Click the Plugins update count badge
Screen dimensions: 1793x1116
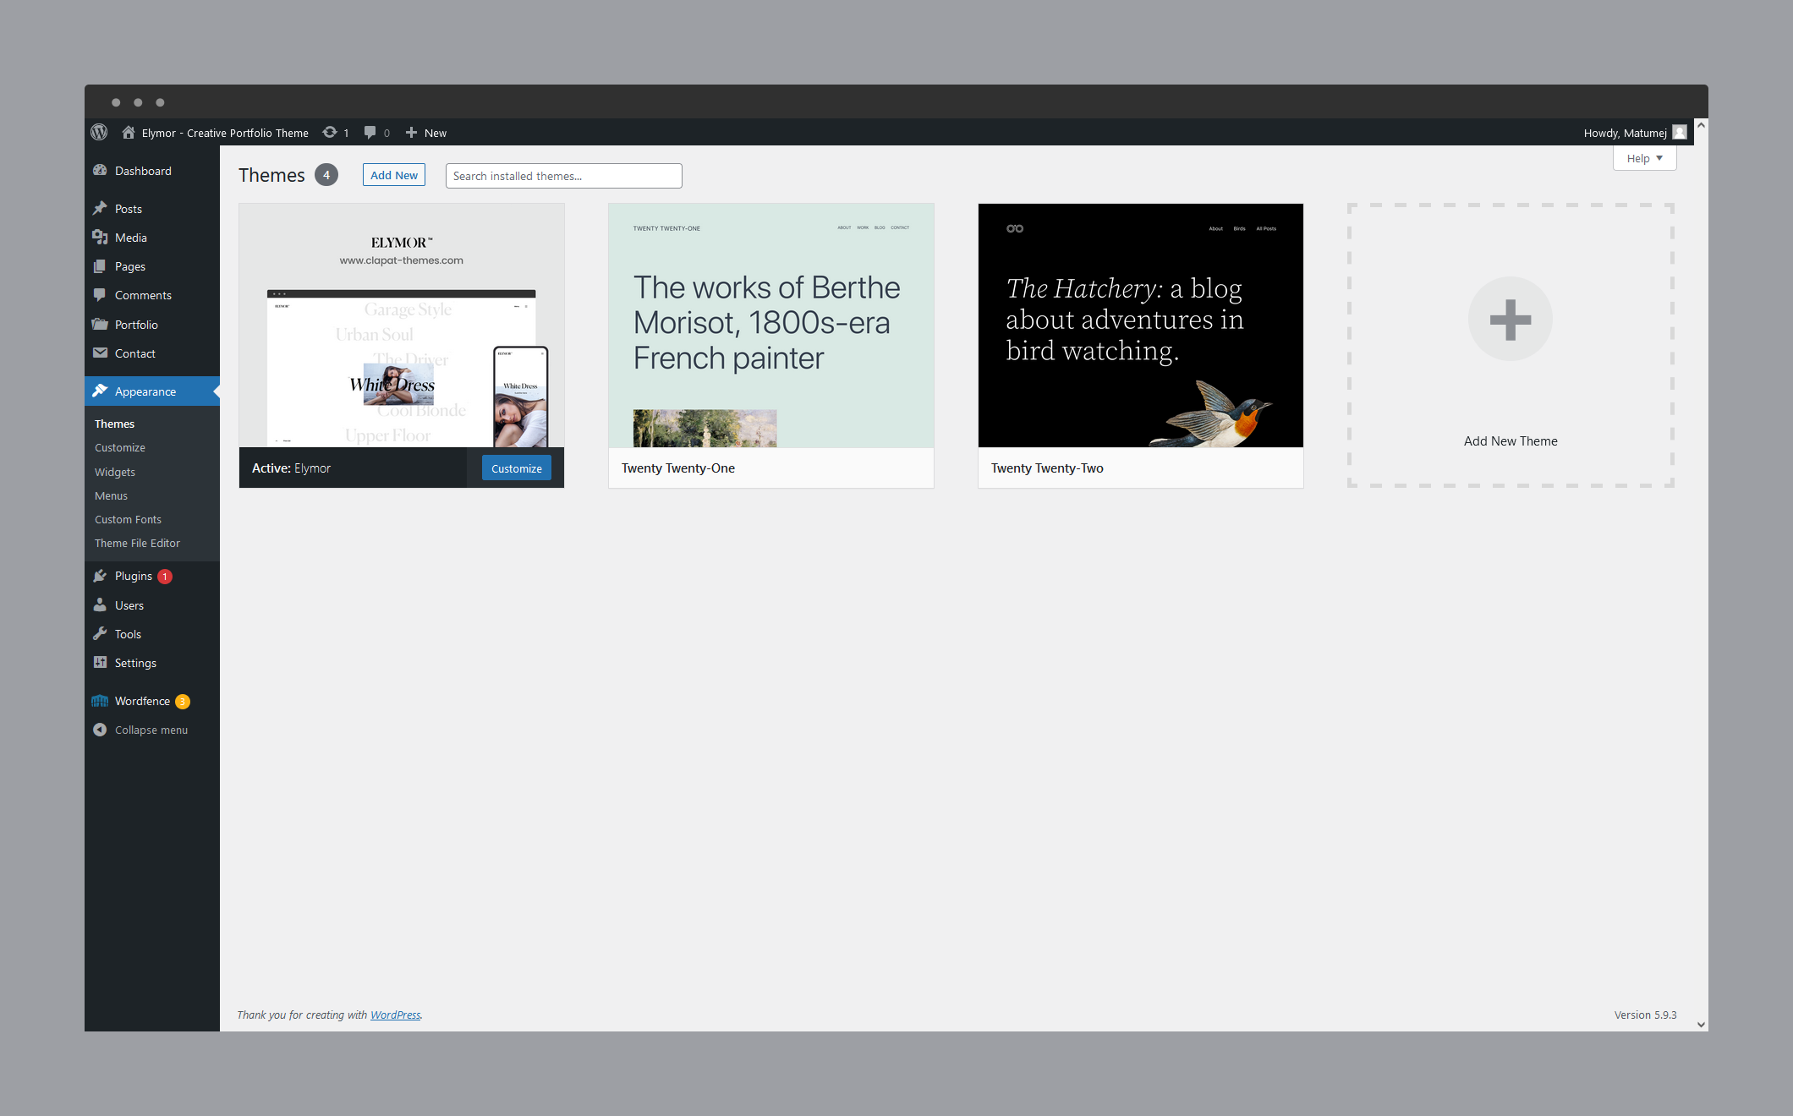[x=165, y=576]
